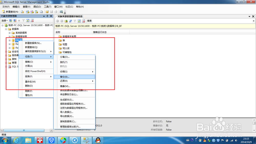256x144 pixels.
Task: Open the 收缩(S) submenu
Action: coord(74,71)
